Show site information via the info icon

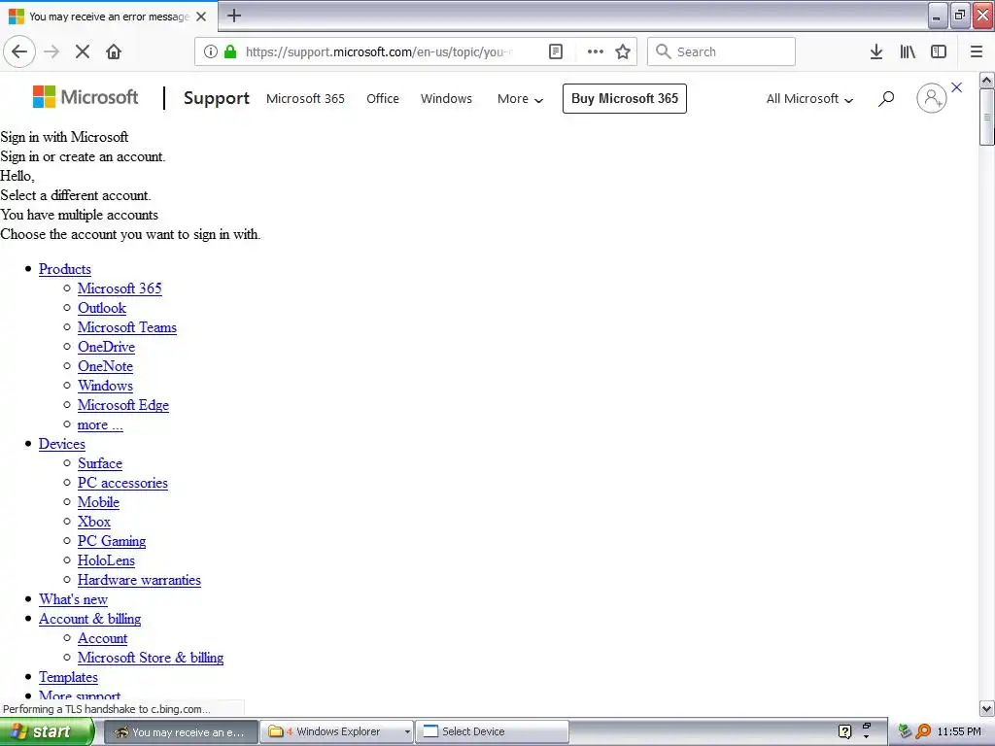(x=210, y=52)
